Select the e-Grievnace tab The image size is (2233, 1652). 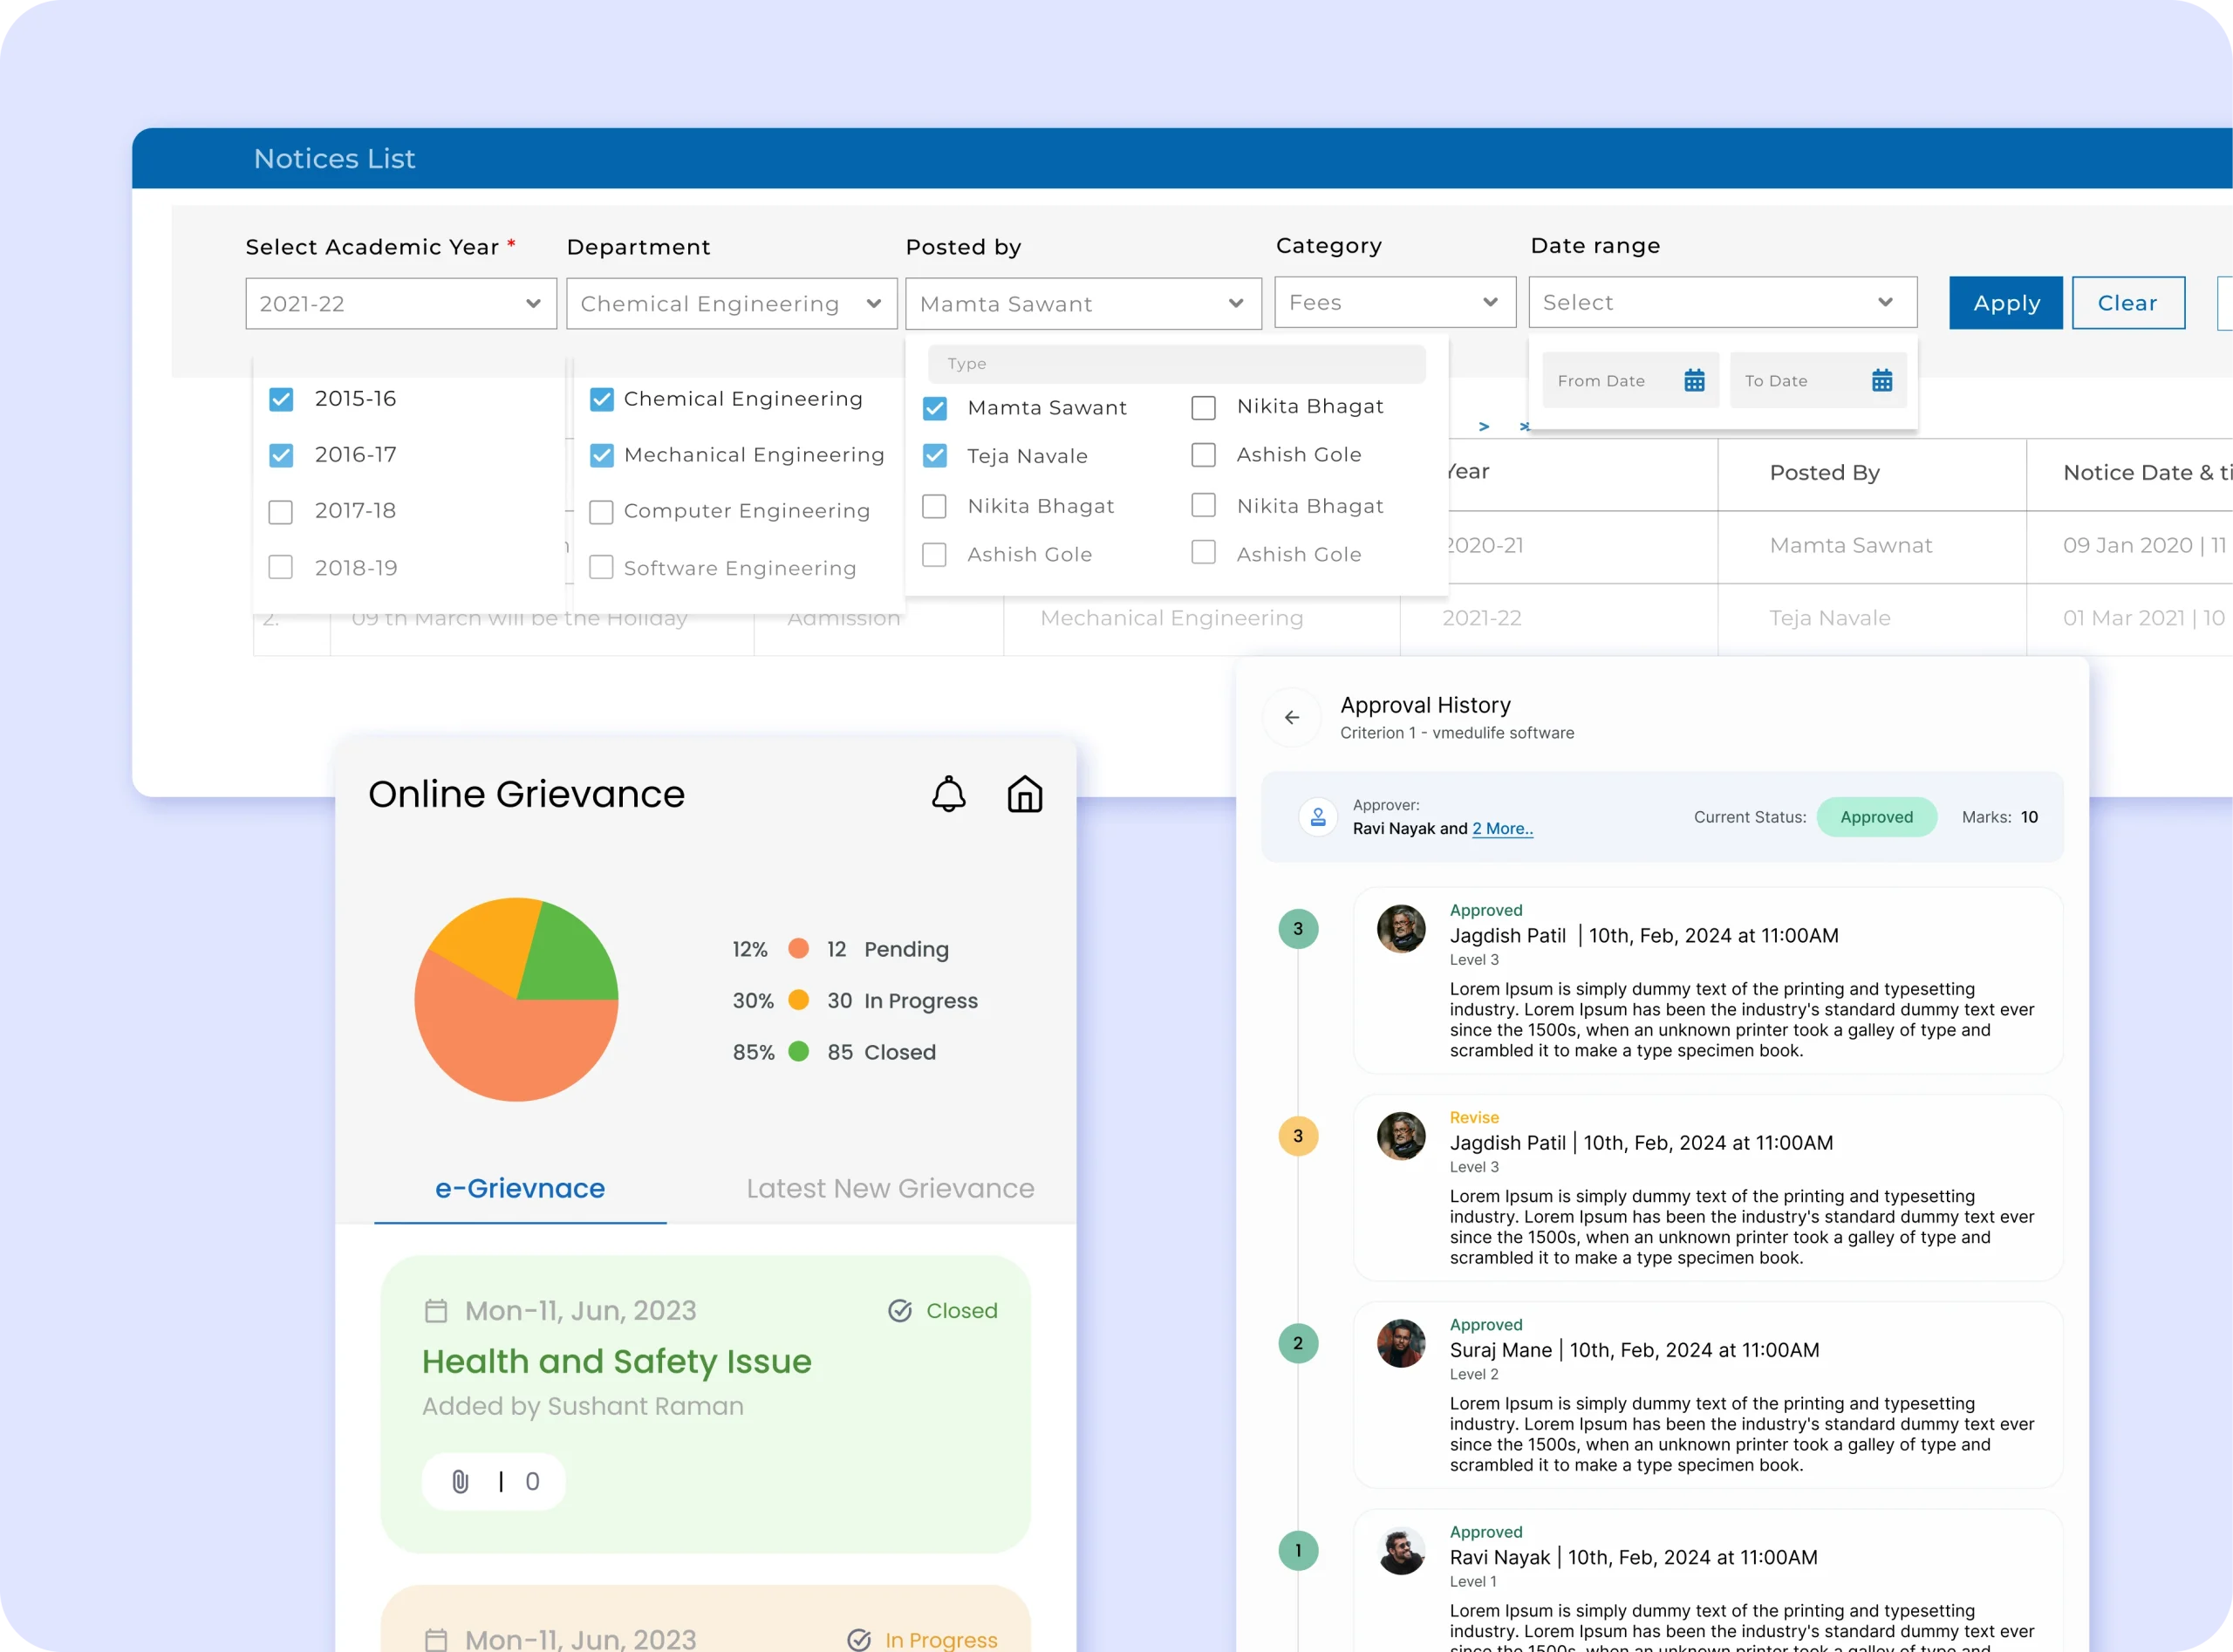tap(519, 1188)
